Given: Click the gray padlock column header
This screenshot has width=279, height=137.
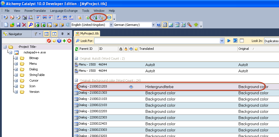Looking at the screenshot, I should (121, 49).
